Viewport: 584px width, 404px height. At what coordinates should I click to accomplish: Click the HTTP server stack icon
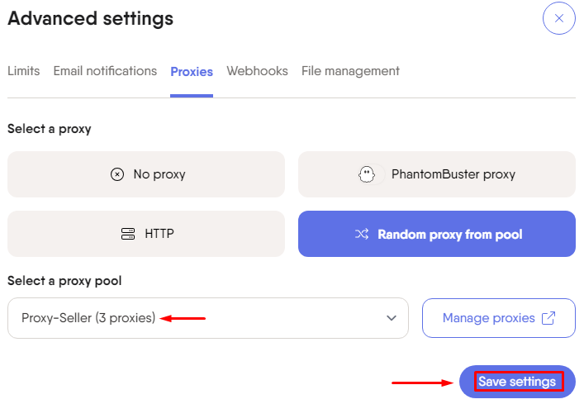(x=128, y=234)
